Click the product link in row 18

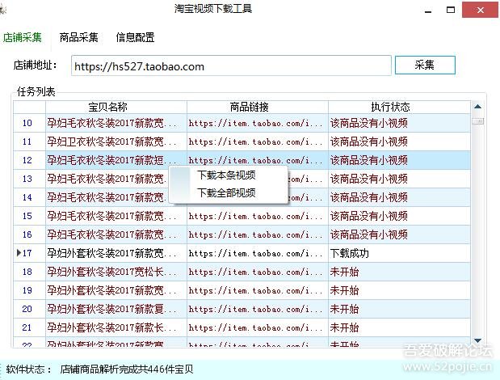coord(258,272)
